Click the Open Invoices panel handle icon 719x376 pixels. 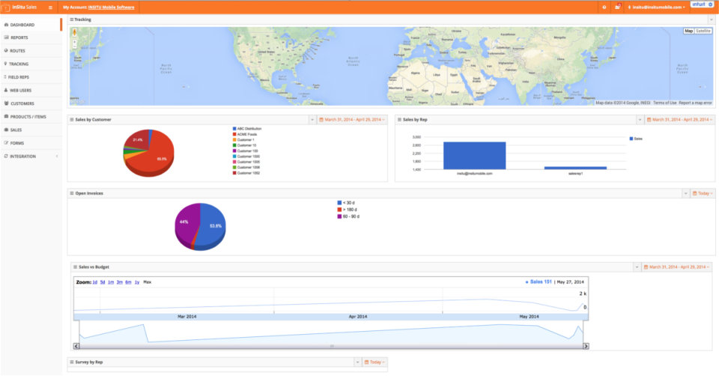click(72, 193)
